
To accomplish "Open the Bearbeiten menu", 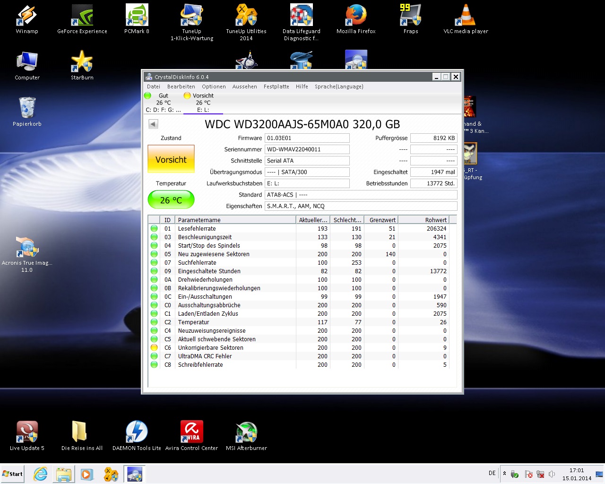I will 181,86.
